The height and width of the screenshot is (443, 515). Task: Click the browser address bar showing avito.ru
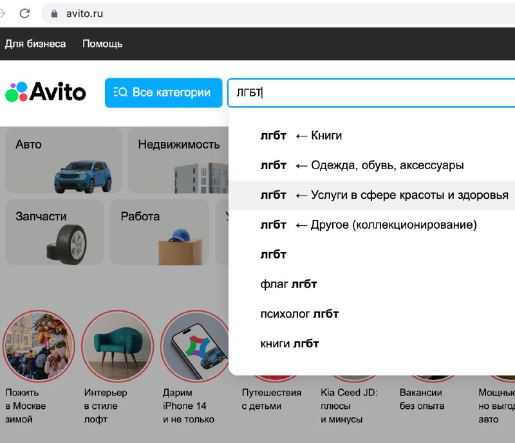click(x=278, y=14)
